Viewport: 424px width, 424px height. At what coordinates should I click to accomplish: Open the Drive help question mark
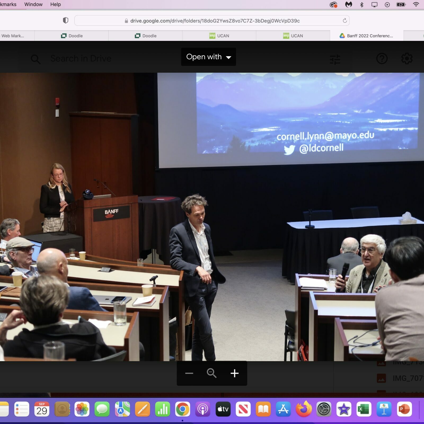tap(382, 59)
